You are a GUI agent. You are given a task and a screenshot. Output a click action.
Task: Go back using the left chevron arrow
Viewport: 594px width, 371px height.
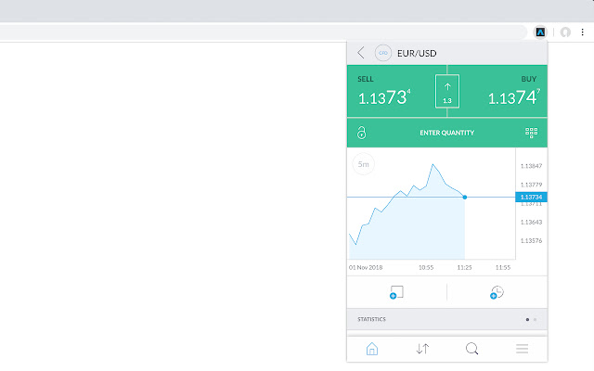click(361, 53)
